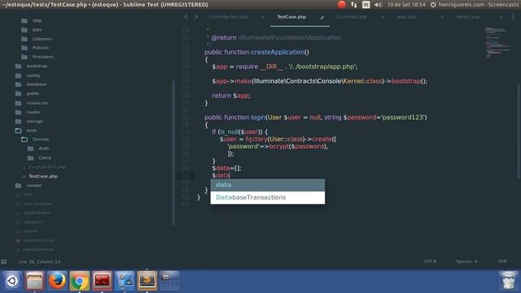The image size is (521, 293).
Task: Switch to the Controller.php tab
Action: [x=351, y=17]
